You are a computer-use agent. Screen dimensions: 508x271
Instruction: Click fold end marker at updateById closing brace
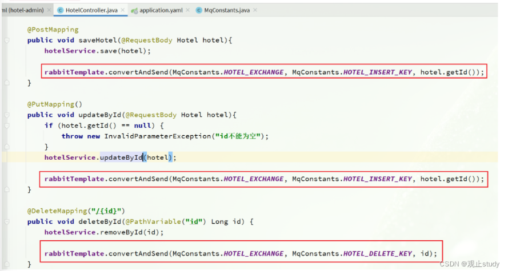7,189
